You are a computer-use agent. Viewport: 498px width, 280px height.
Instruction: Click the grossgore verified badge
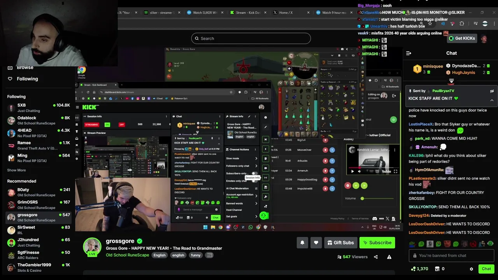(139, 241)
